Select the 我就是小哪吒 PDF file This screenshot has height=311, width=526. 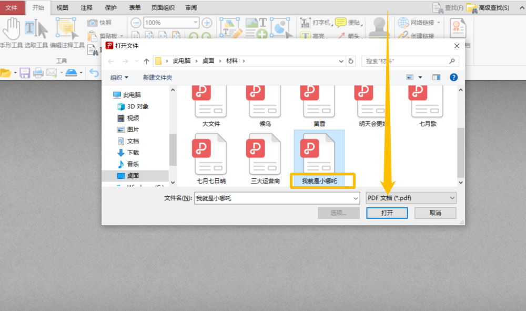point(319,158)
